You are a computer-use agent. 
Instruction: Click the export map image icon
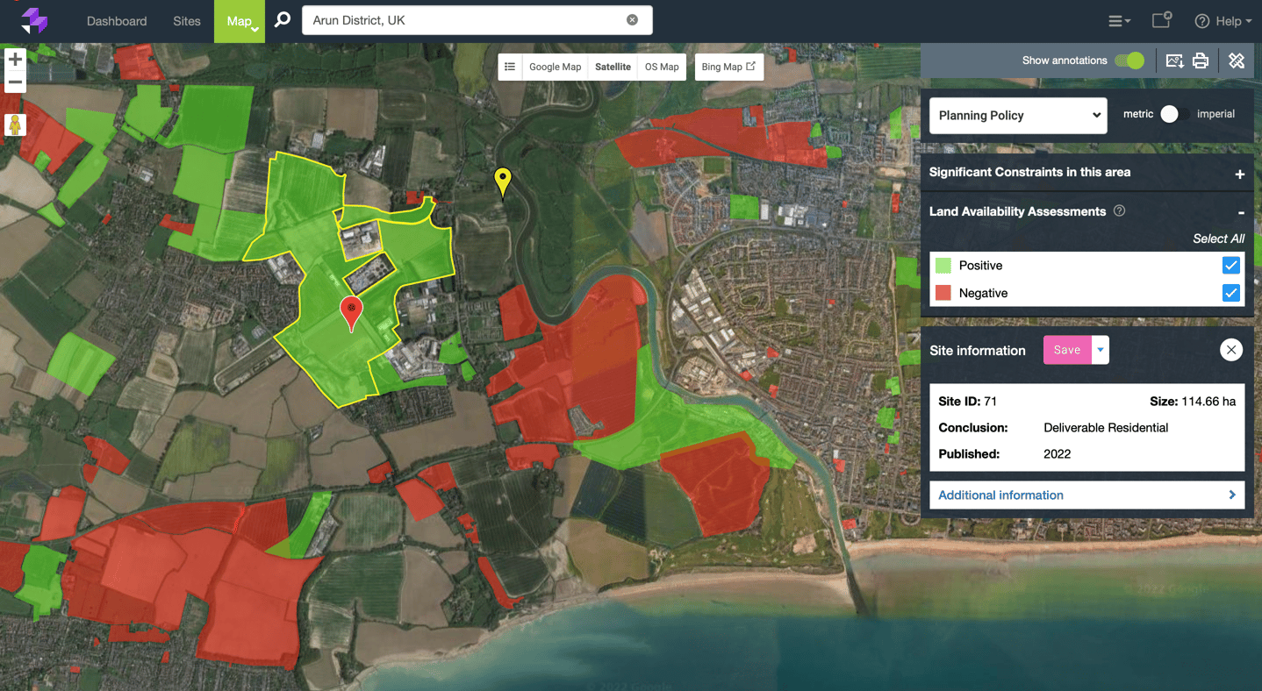coord(1176,61)
